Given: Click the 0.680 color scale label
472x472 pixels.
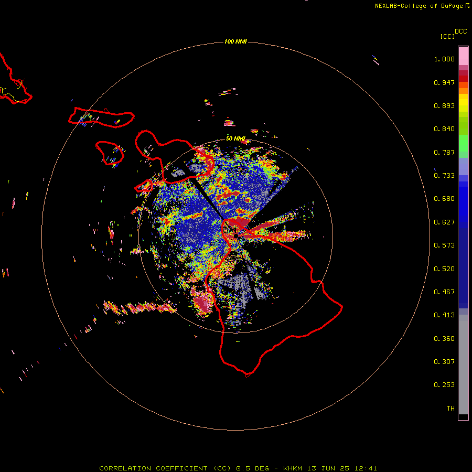Looking at the screenshot, I should click(444, 199).
